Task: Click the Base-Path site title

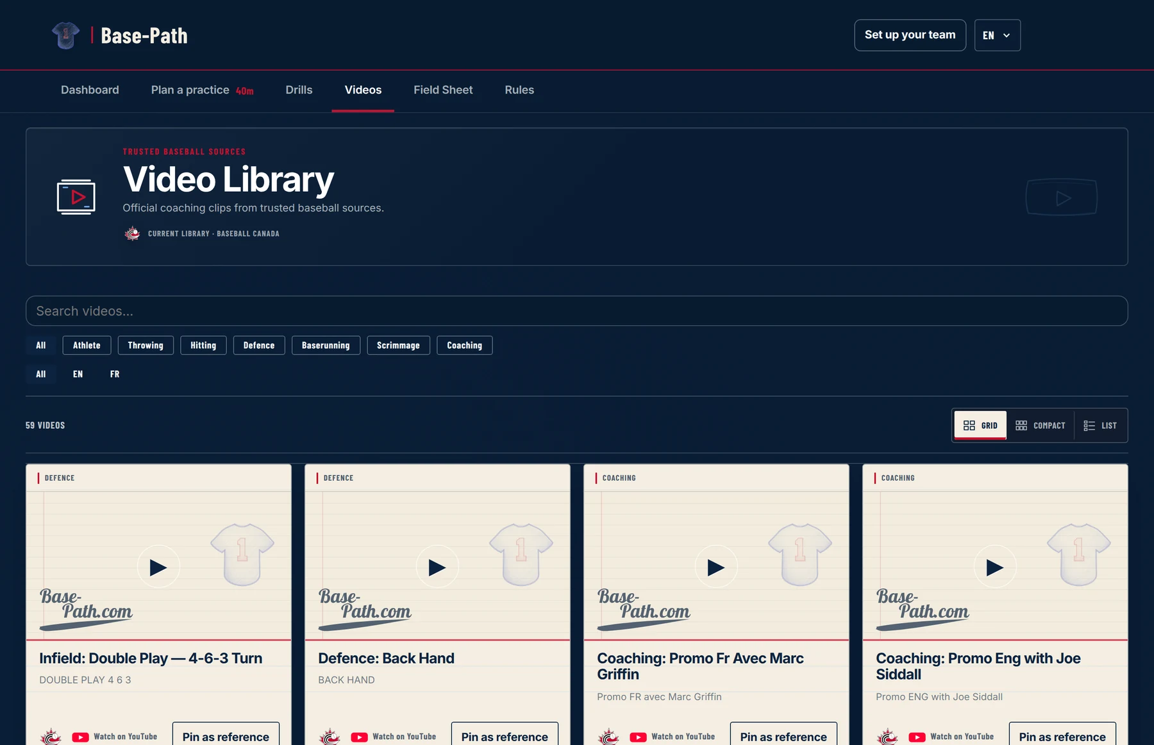Action: pos(144,36)
